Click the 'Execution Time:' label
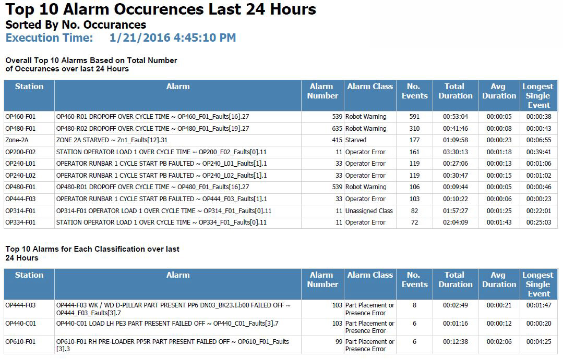This screenshot has height=359, width=563. click(x=49, y=38)
